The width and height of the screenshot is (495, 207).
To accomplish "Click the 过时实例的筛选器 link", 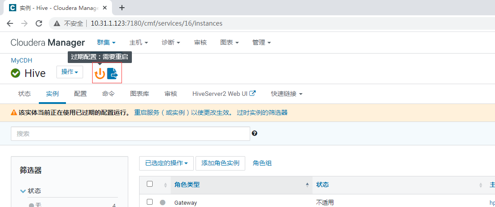I will [262, 112].
